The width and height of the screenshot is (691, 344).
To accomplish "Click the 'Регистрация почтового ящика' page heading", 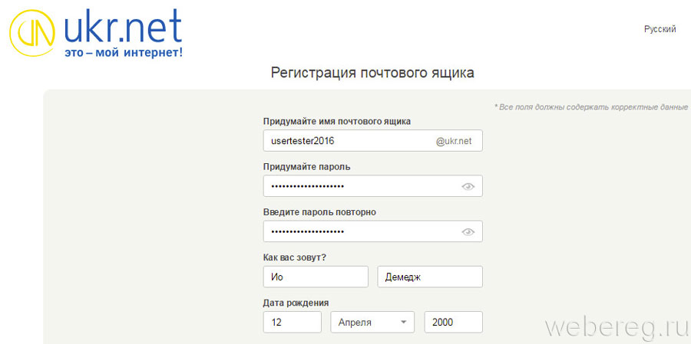I will (372, 74).
